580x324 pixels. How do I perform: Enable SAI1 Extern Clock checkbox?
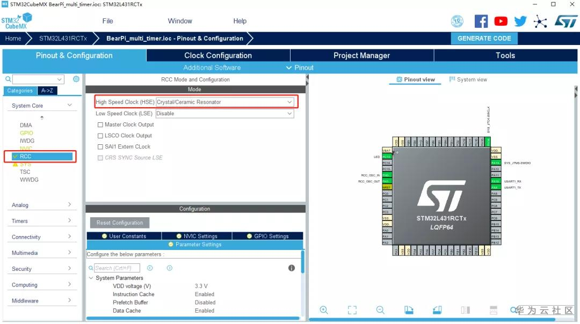[x=100, y=146]
